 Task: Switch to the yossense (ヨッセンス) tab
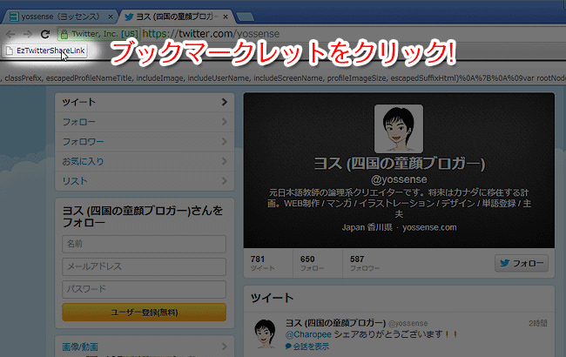[x=59, y=17]
